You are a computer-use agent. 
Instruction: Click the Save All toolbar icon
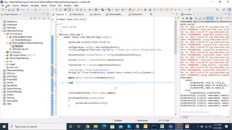pyautogui.click(x=13, y=10)
